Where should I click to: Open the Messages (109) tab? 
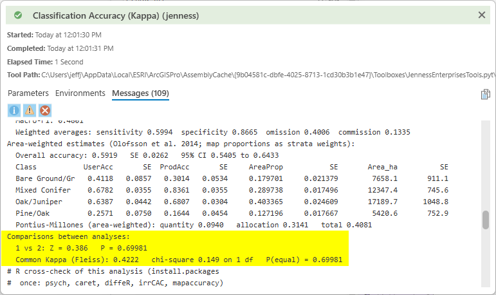tap(140, 93)
